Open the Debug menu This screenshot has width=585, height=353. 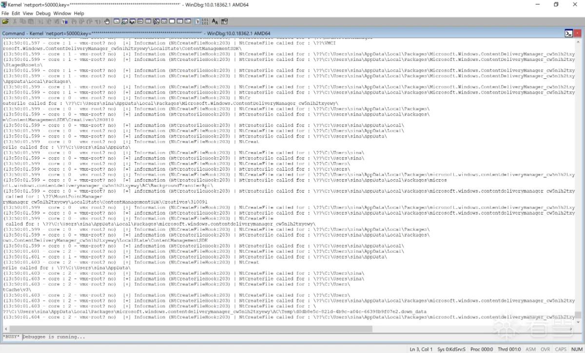(x=43, y=13)
